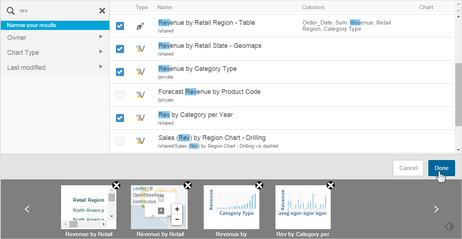Screen dimensions: 462x239
Task: Check Forecast Revenue by Product Code
Action: click(x=120, y=95)
